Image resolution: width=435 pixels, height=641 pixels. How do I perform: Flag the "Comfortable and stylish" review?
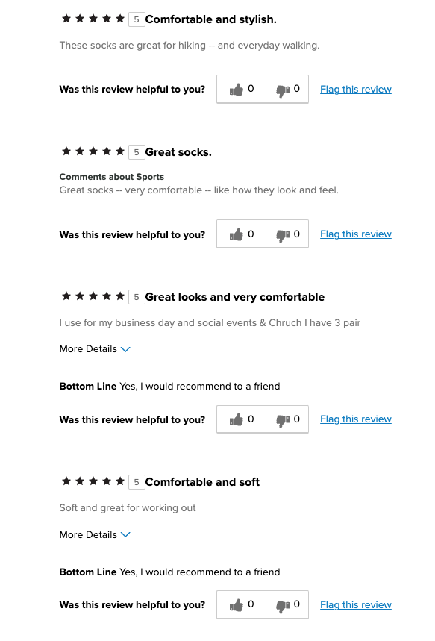356,89
